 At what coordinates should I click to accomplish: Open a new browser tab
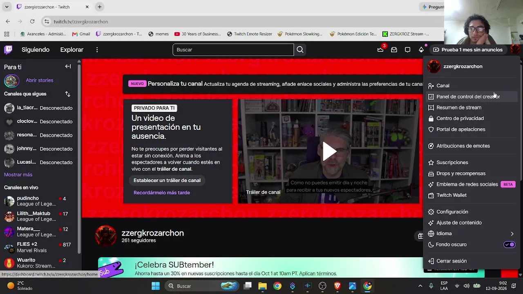pos(100,7)
